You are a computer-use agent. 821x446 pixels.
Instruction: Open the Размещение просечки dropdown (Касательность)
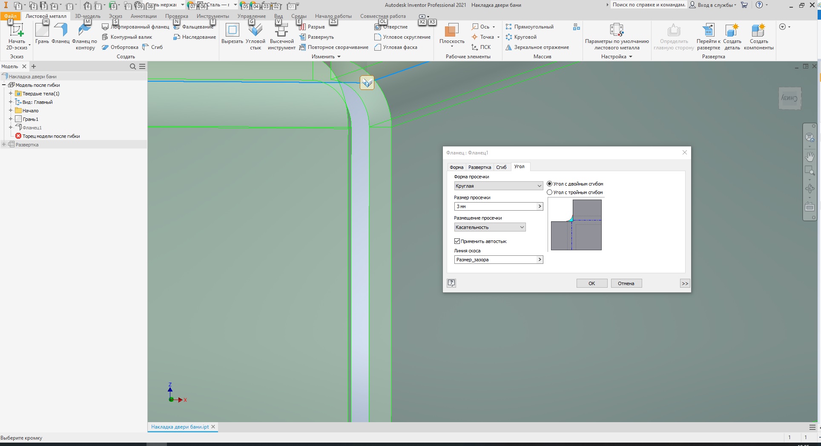[490, 227]
